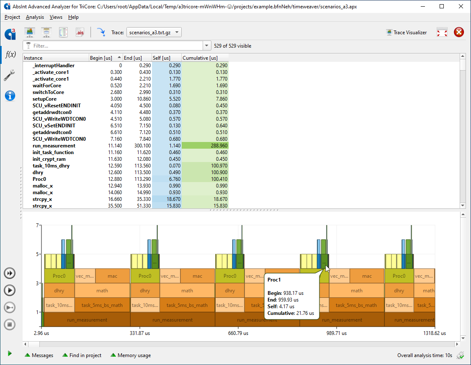This screenshot has width=471, height=365.
Task: Click the chart horizontal scrollbar right arrow
Action: coord(457,344)
